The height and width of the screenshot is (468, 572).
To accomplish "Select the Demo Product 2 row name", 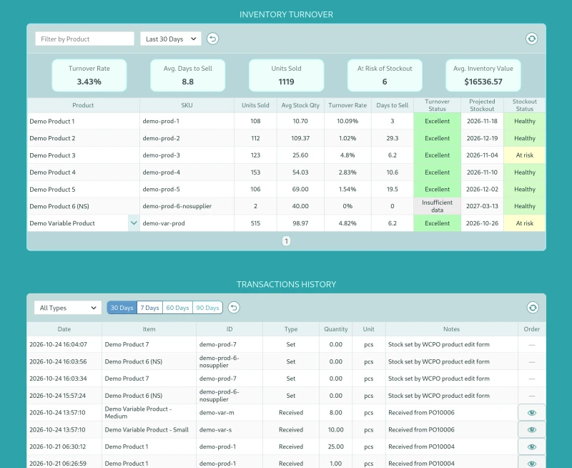I will [x=52, y=138].
